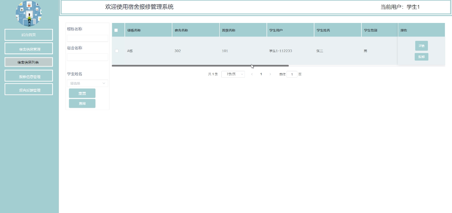Screen dimensions: 452x213
Task: Focus the 宿舍名称 search input
Action: pos(88,57)
